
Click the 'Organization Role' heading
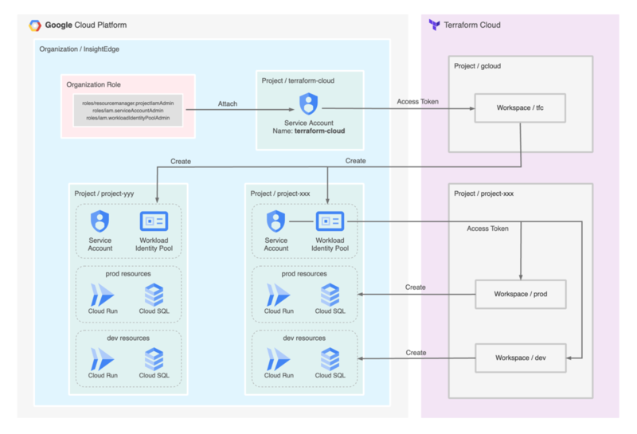pos(93,84)
